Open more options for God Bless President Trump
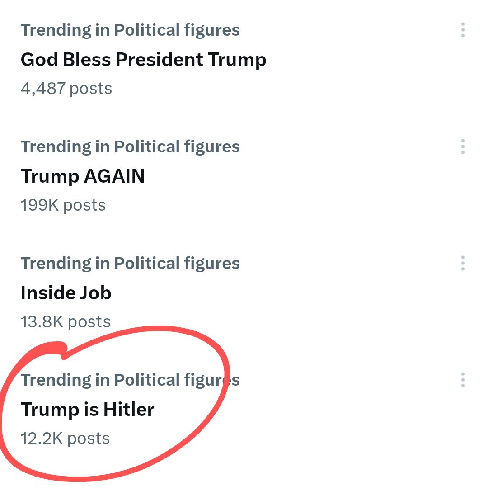The height and width of the screenshot is (486, 488). 463,30
